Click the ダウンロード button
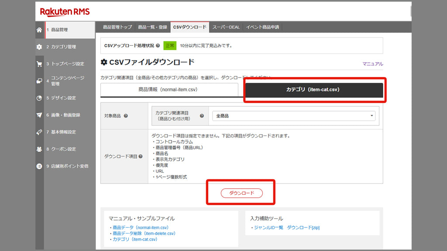 [242, 193]
